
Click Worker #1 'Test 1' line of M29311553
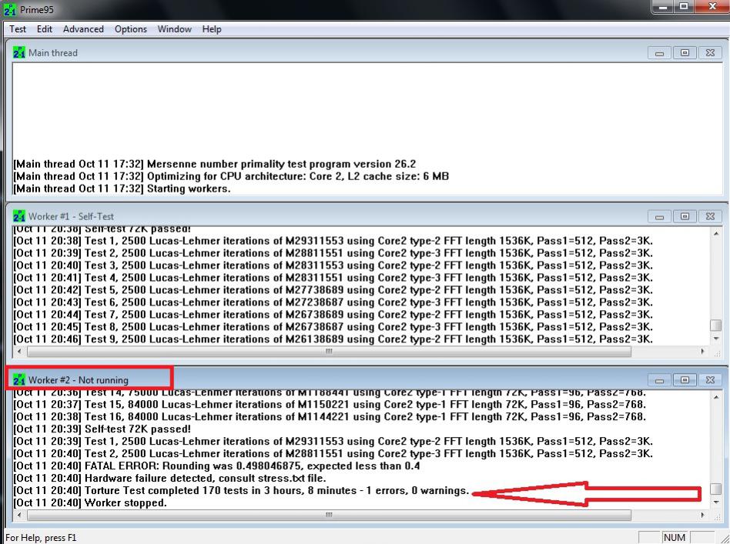(333, 241)
